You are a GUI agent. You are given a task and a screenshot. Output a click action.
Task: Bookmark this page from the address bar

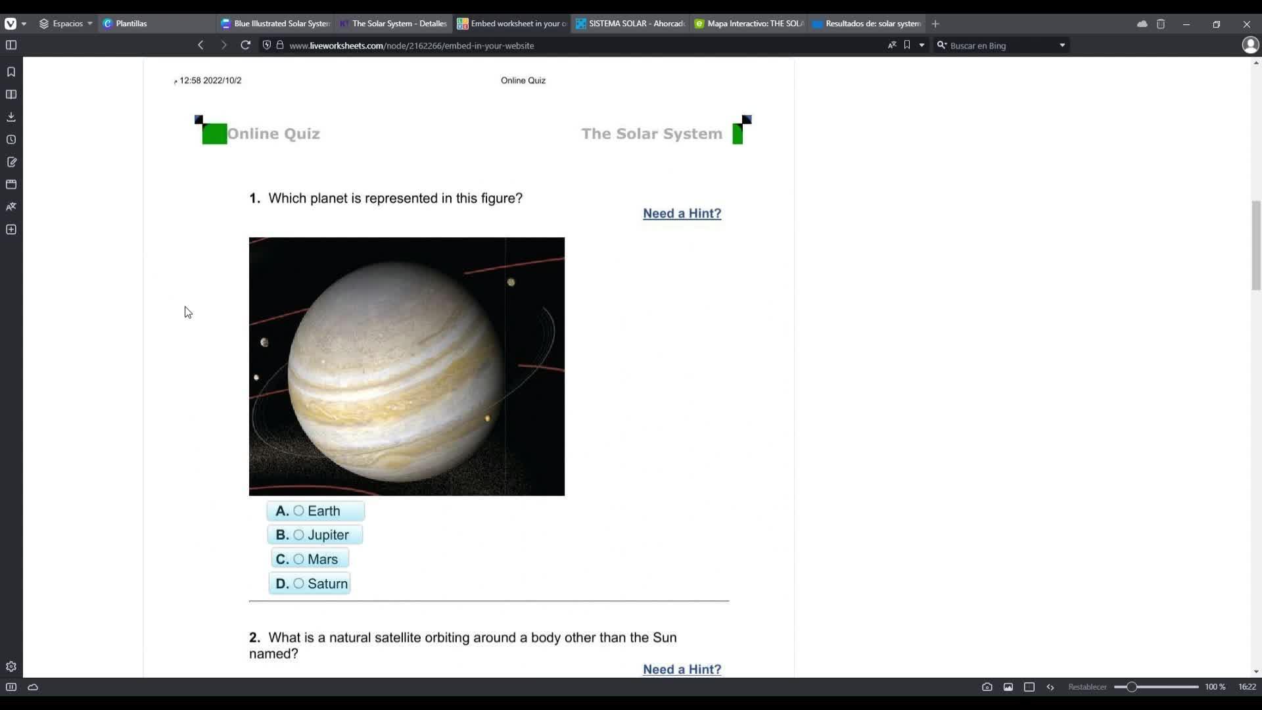coord(907,45)
